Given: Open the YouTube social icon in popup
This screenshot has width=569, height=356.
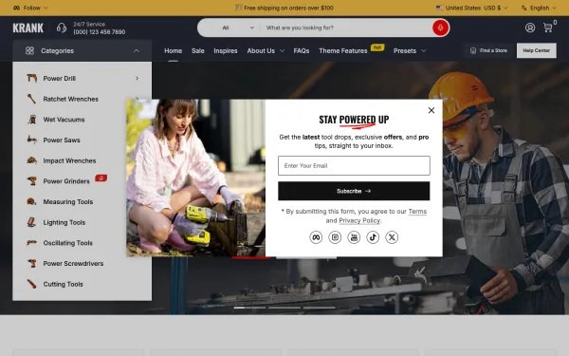Looking at the screenshot, I should 354,237.
